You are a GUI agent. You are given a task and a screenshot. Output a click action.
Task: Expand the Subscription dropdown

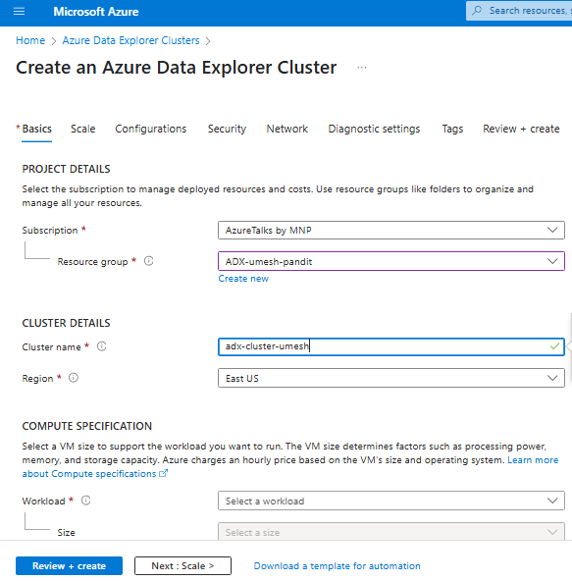391,230
